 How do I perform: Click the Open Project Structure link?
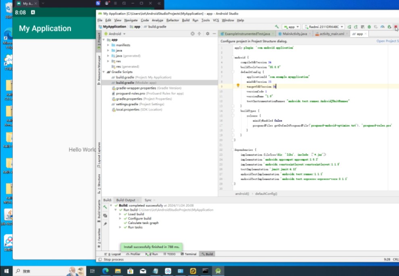(386, 41)
